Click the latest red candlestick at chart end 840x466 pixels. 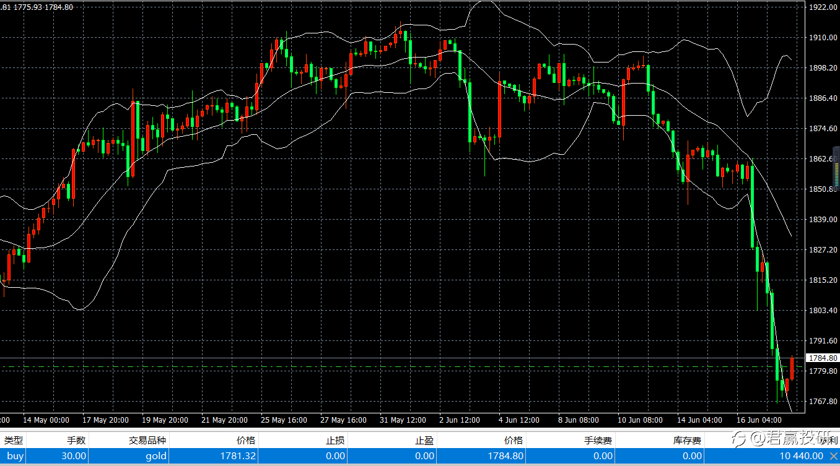pyautogui.click(x=792, y=369)
